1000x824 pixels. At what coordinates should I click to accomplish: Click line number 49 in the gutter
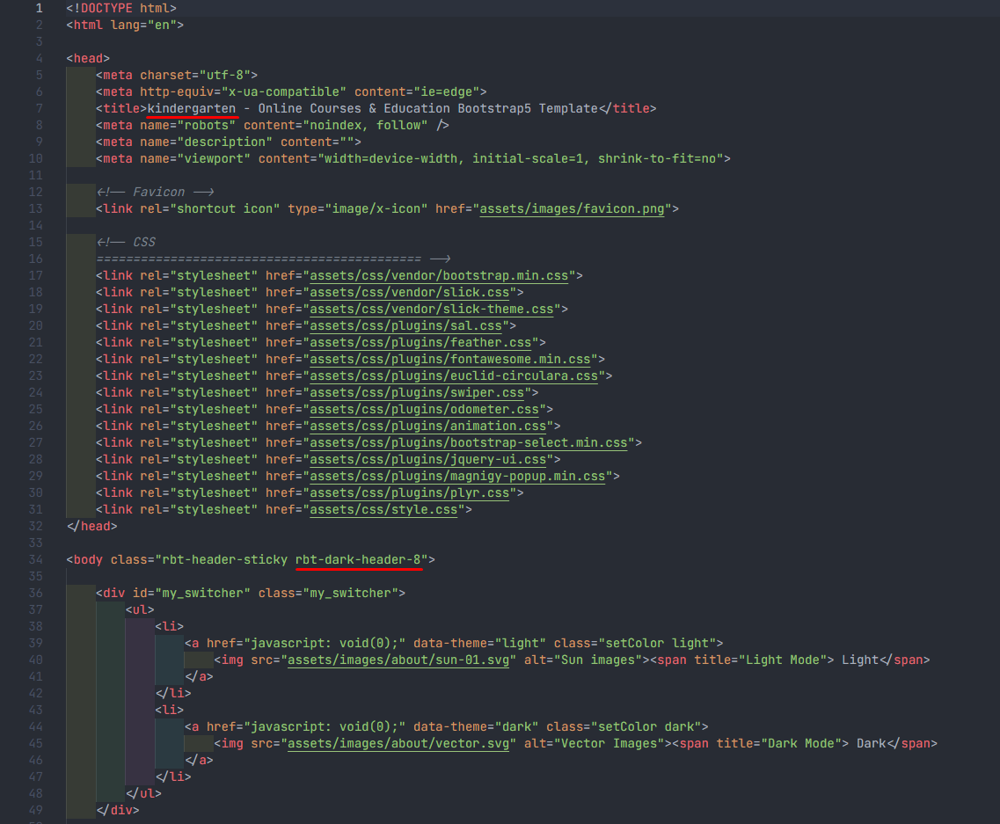pos(35,810)
